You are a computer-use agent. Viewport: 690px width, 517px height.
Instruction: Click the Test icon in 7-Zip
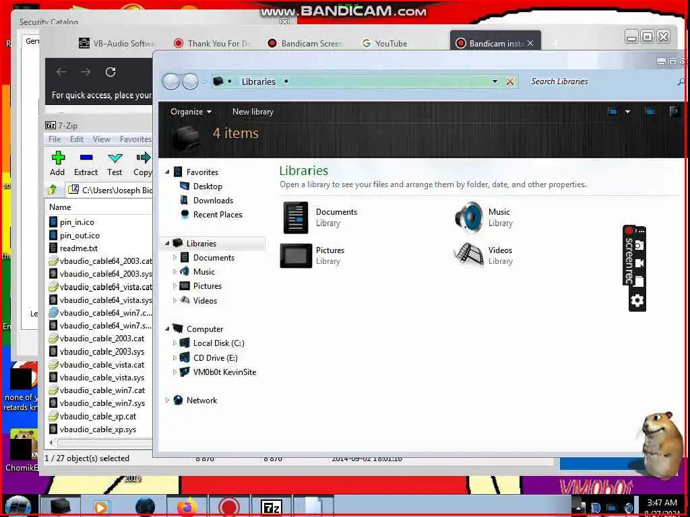coord(115,158)
